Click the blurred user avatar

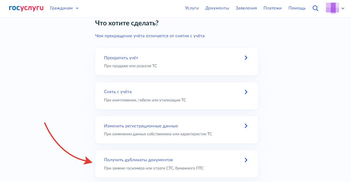coord(332,8)
